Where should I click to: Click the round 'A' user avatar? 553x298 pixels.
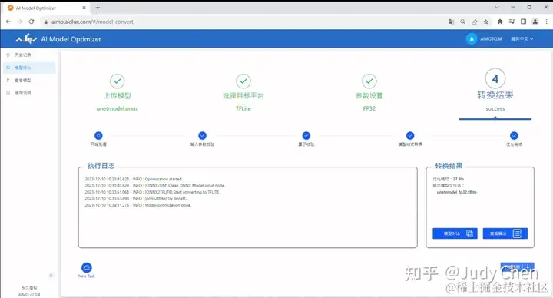[472, 39]
